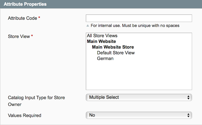Click the 'For internal use' hint text
The width and height of the screenshot is (202, 125).
click(x=135, y=26)
